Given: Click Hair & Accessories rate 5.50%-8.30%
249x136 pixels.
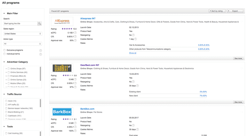Looking at the screenshot, I should coord(203,45).
